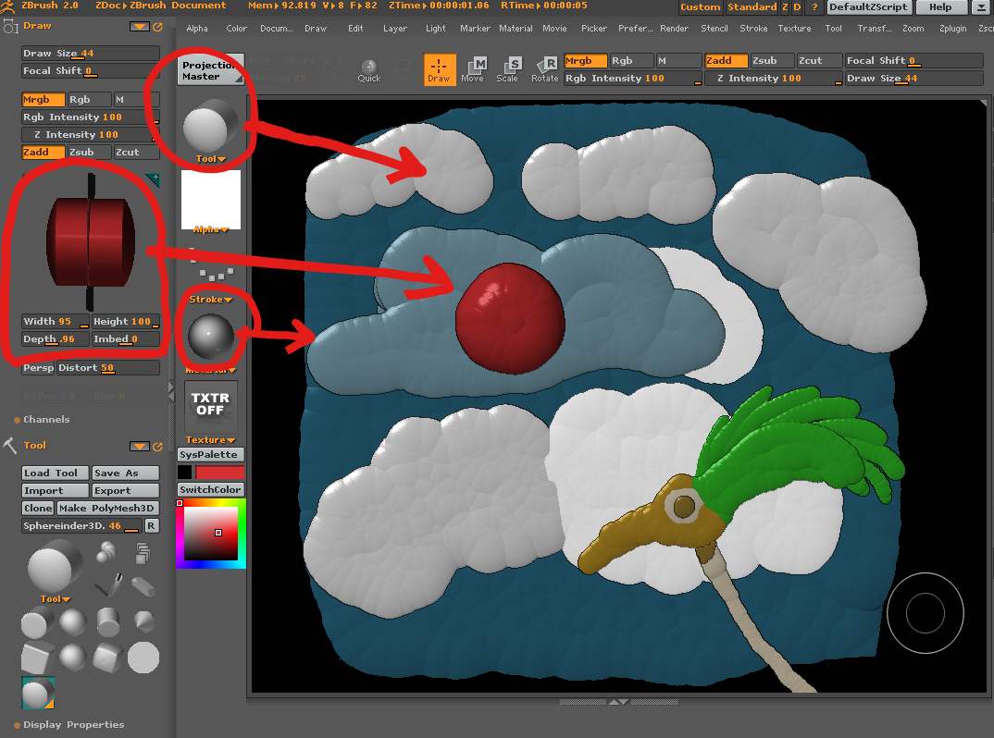Viewport: 994px width, 738px height.
Task: Enable Zsub in the top toolbar
Action: tap(764, 61)
